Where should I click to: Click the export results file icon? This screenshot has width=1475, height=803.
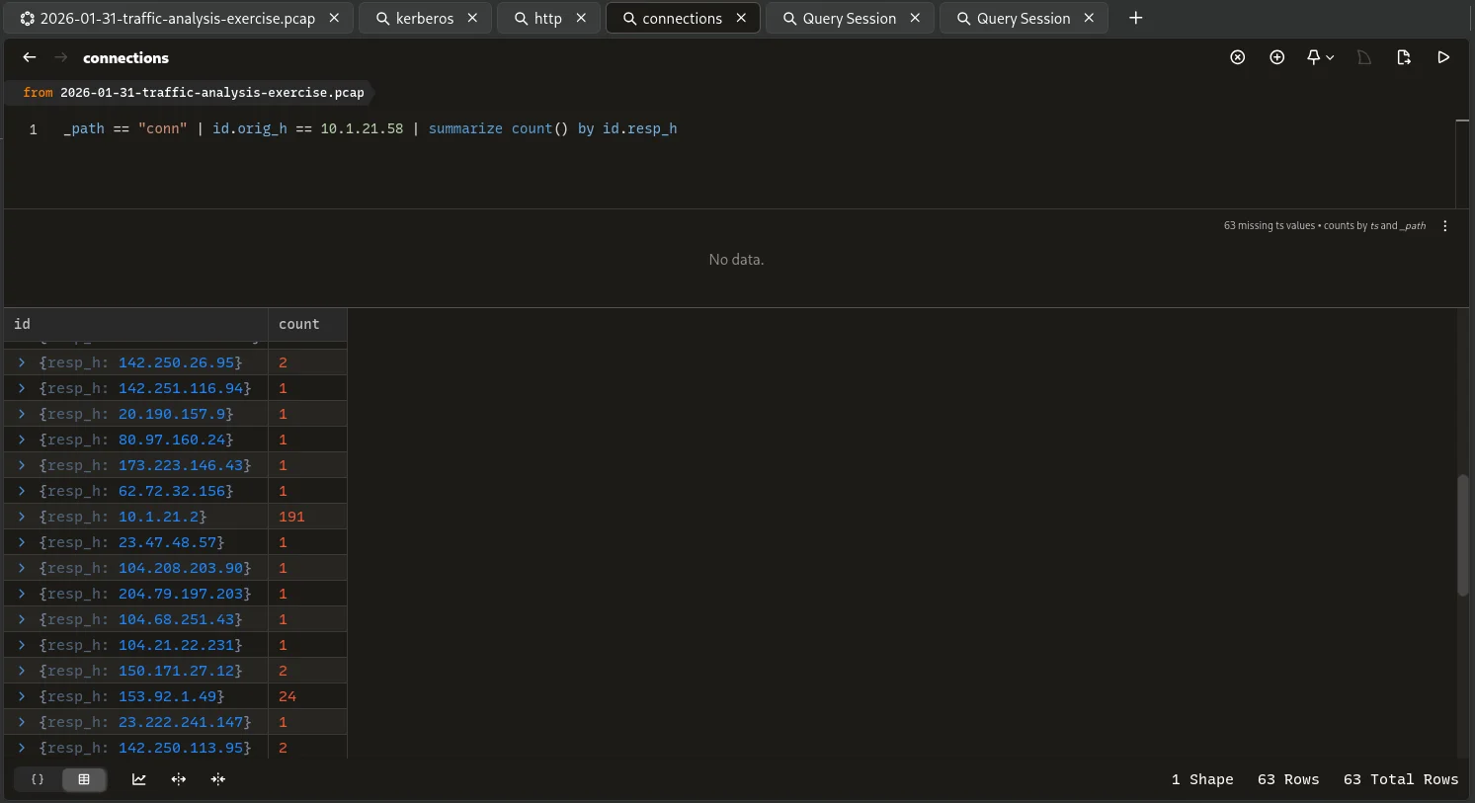coord(1404,57)
